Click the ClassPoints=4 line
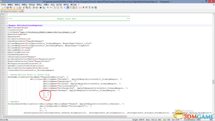Viewport: 215px width, 121px height. tap(15, 30)
